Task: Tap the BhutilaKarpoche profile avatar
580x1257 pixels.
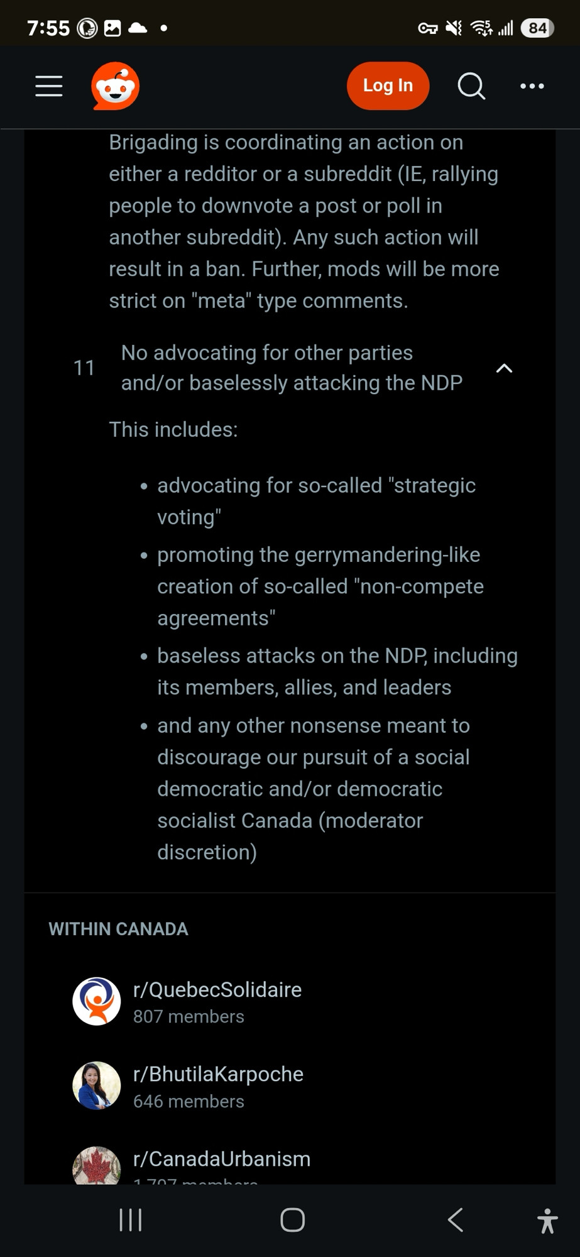Action: (97, 1085)
